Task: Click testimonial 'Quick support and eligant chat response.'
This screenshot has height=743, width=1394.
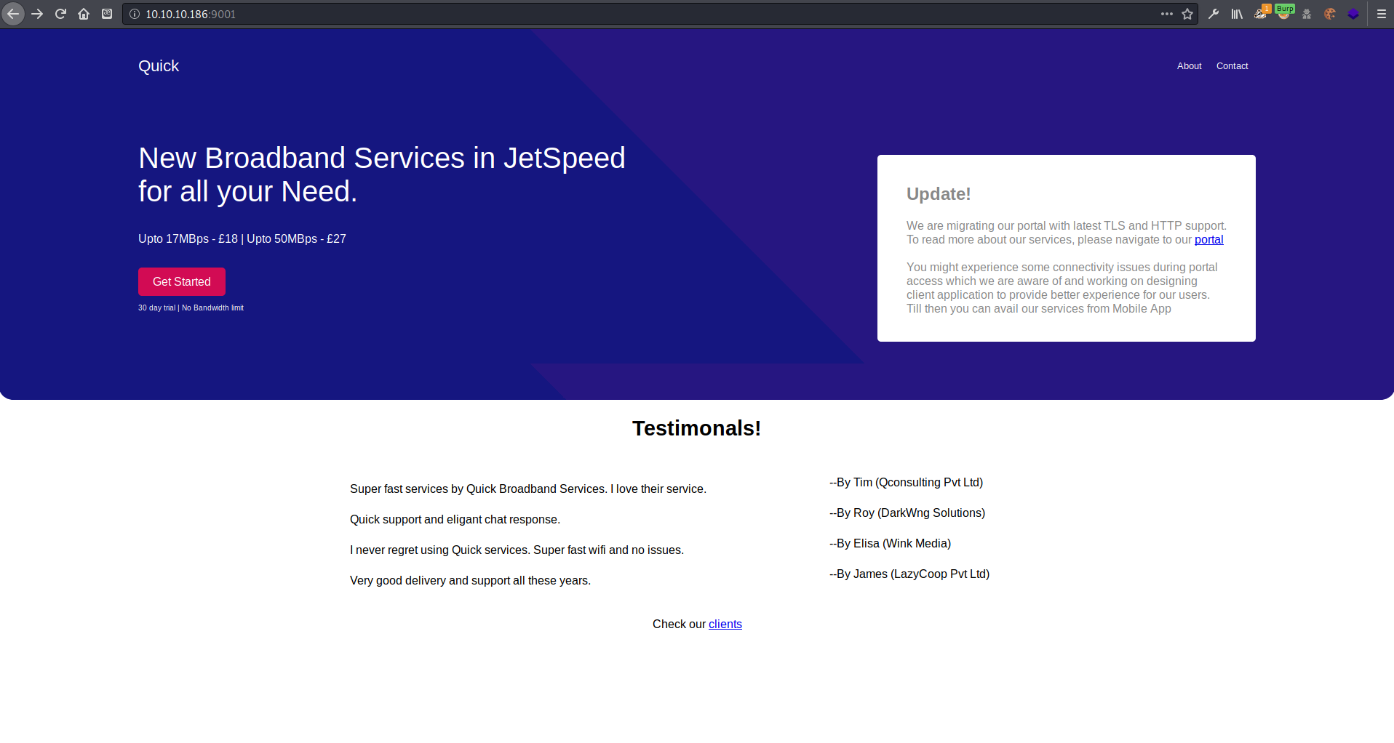Action: coord(455,520)
